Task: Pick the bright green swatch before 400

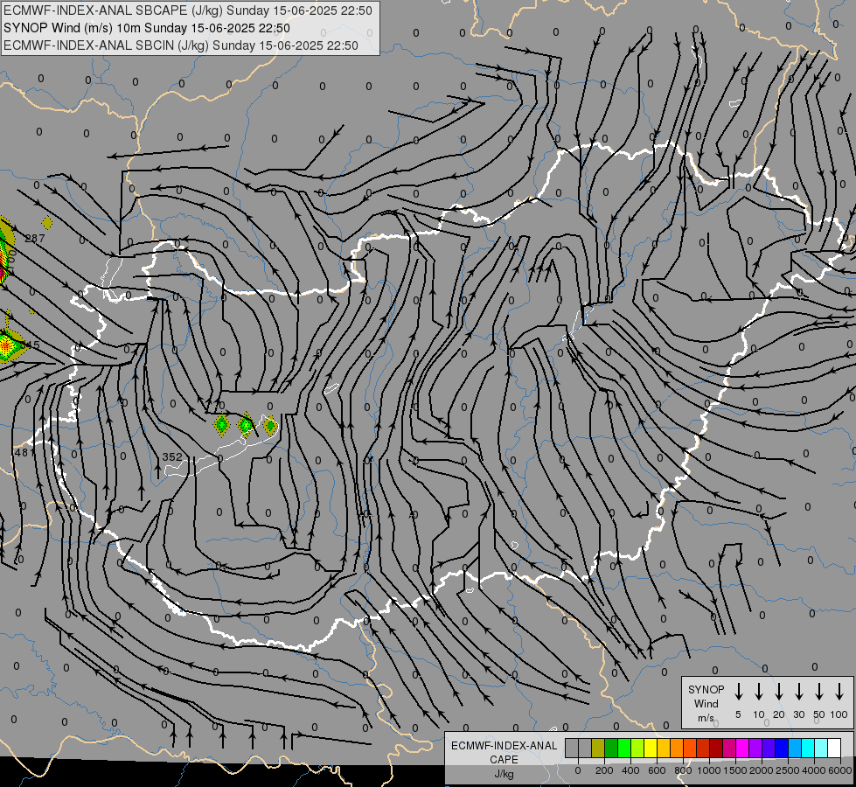Action: [x=624, y=748]
